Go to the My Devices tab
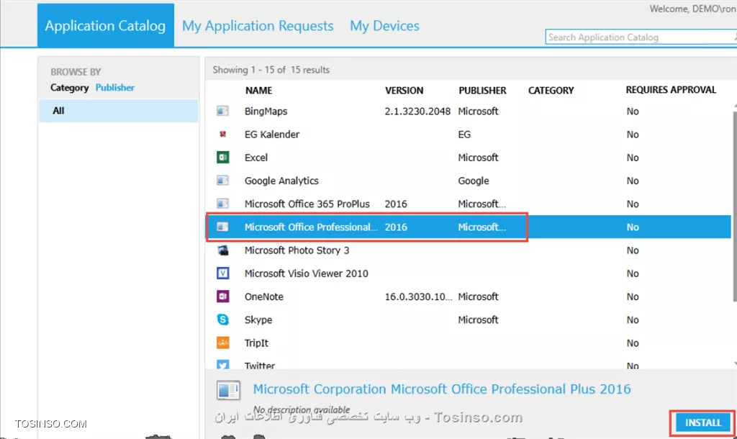The height and width of the screenshot is (439, 737). pyautogui.click(x=384, y=26)
